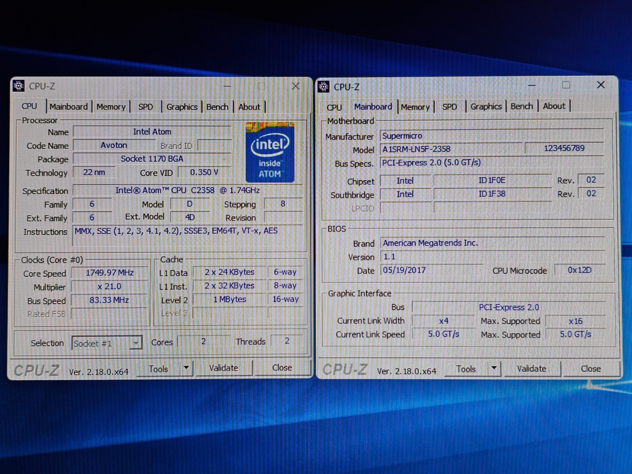Screen dimensions: 632x474
Task: Click the A1SRM-LN5F-2358 model value
Action: 451,149
